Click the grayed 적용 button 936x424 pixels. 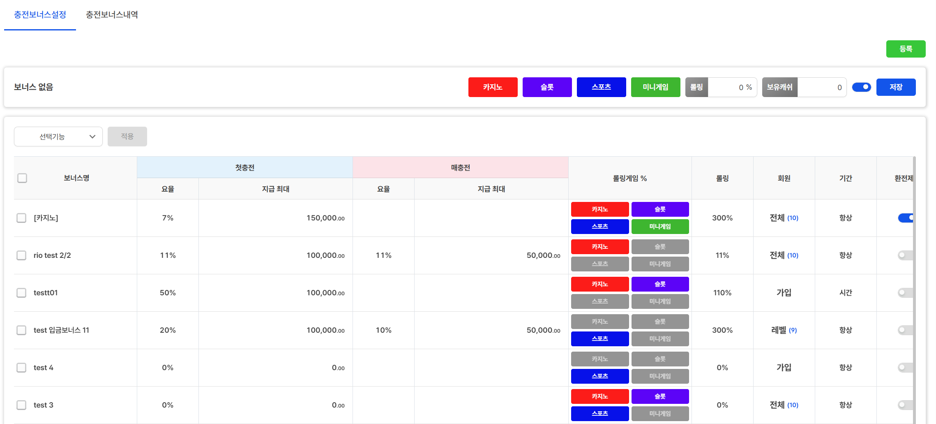click(x=127, y=137)
